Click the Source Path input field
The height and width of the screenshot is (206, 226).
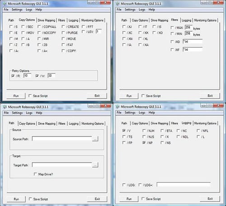62,139
